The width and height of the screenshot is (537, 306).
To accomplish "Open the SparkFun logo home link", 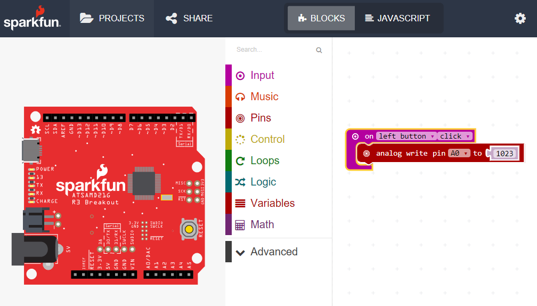I will click(32, 19).
